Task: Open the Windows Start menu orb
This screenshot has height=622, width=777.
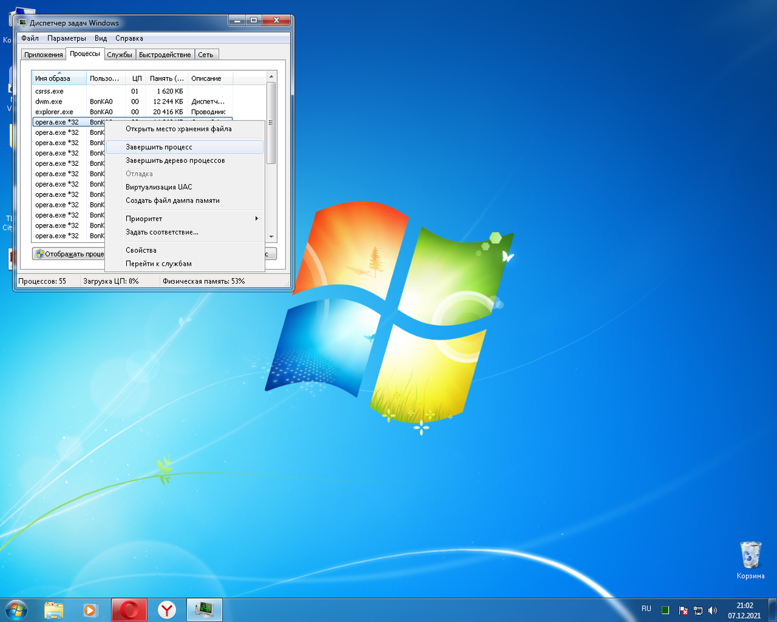Action: click(16, 610)
